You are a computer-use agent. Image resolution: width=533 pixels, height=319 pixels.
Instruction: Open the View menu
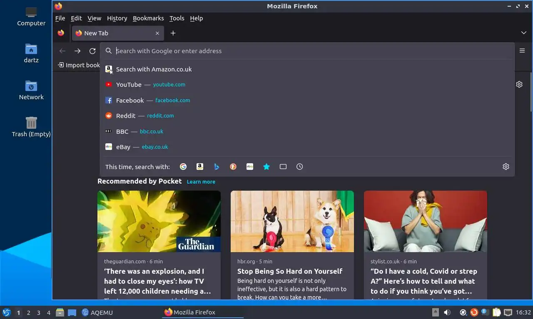pos(94,18)
